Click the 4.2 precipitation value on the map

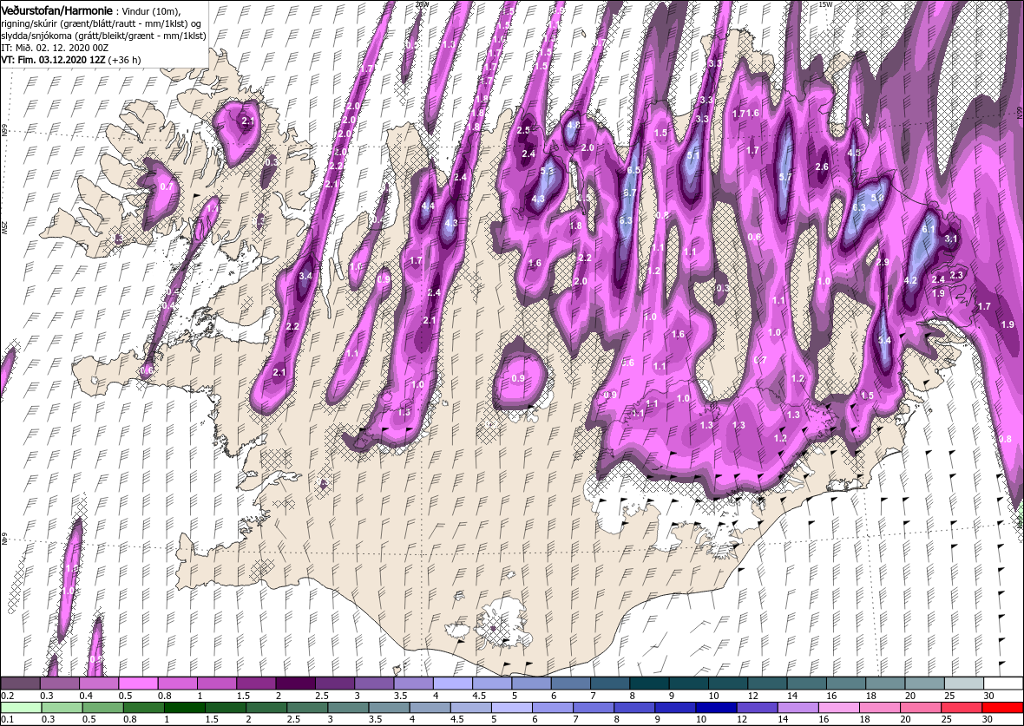click(x=910, y=281)
